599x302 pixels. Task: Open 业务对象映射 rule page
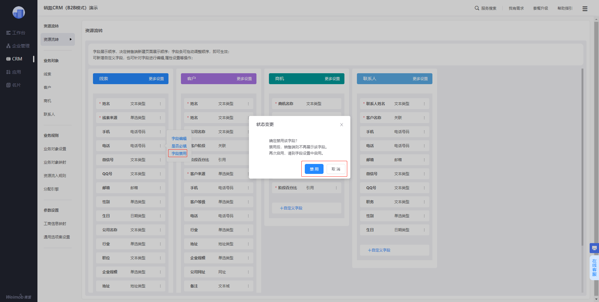tap(55, 162)
